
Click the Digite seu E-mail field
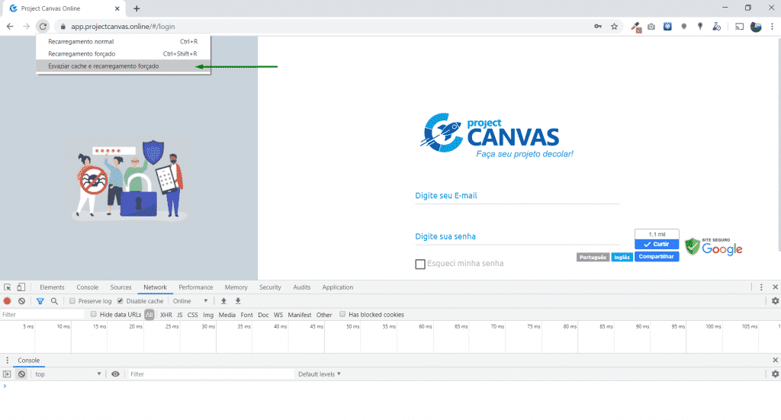[x=517, y=196]
